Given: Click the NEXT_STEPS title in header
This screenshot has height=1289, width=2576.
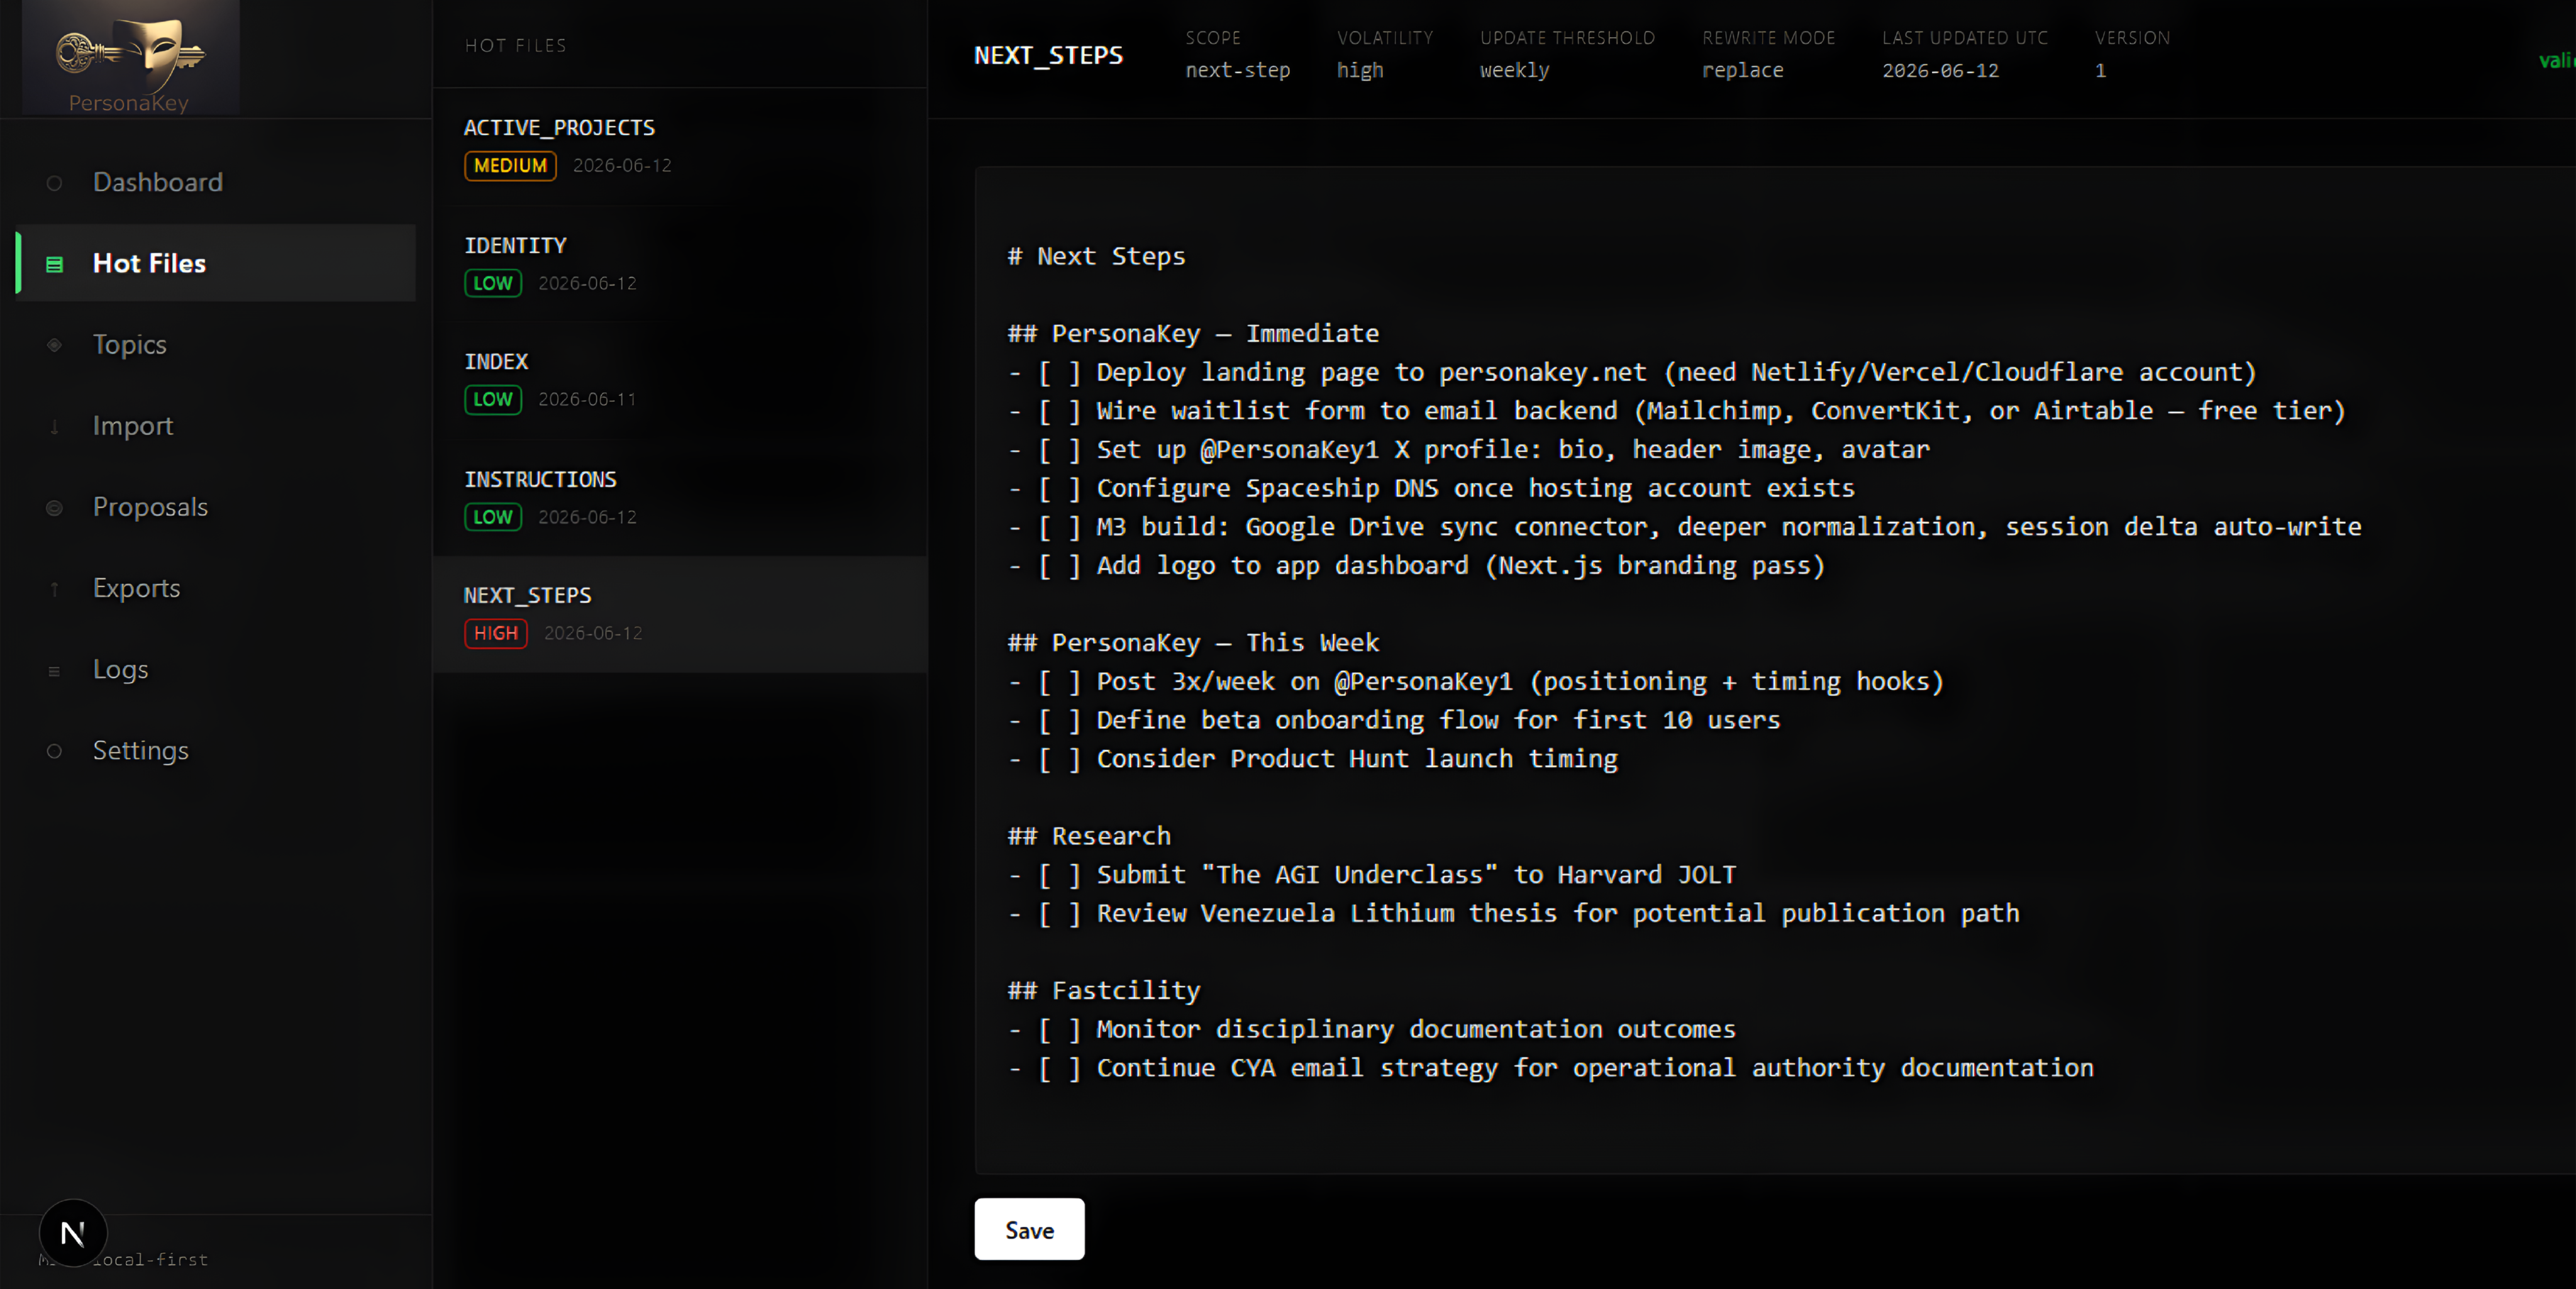Looking at the screenshot, I should pos(1048,55).
